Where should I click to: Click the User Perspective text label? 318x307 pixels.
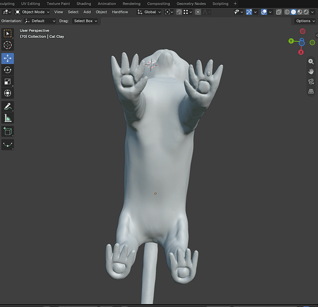pos(34,31)
